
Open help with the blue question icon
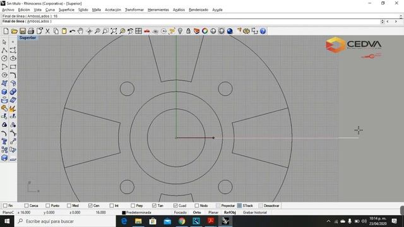pyautogui.click(x=263, y=31)
